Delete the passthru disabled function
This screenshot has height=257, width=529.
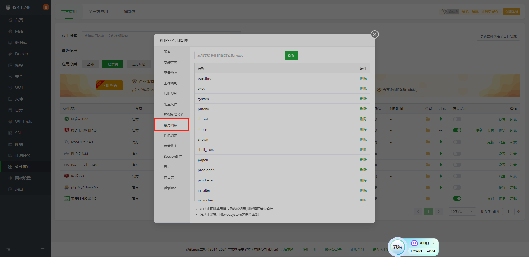363,78
